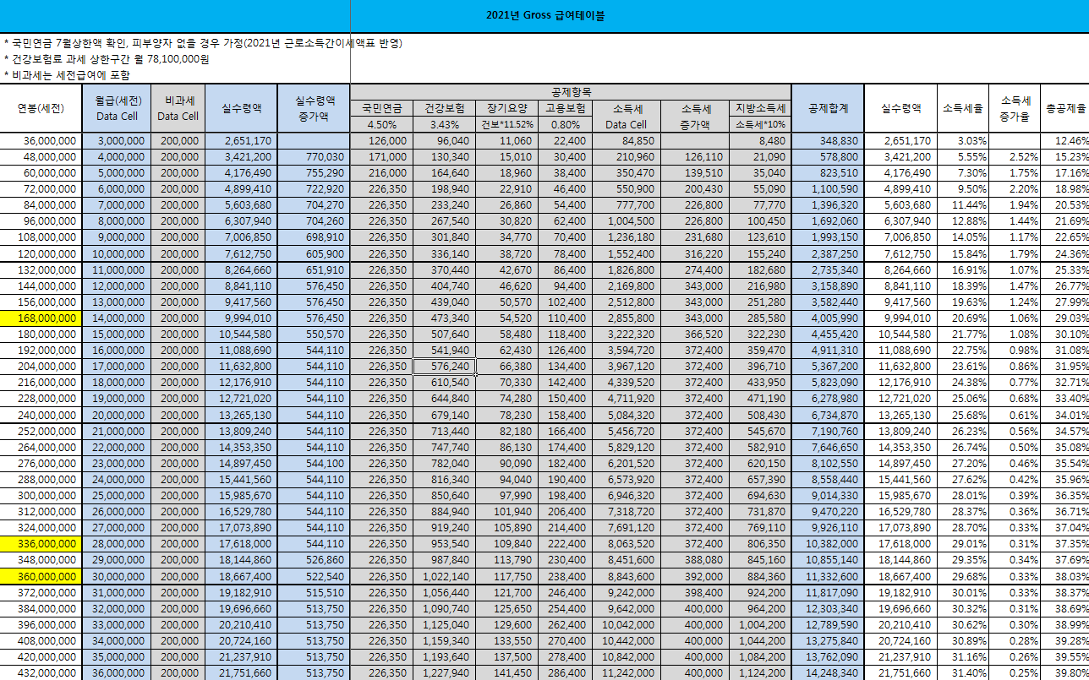The height and width of the screenshot is (680, 1089).
Task: Select the 공제항목 merged header cell
Action: (571, 92)
